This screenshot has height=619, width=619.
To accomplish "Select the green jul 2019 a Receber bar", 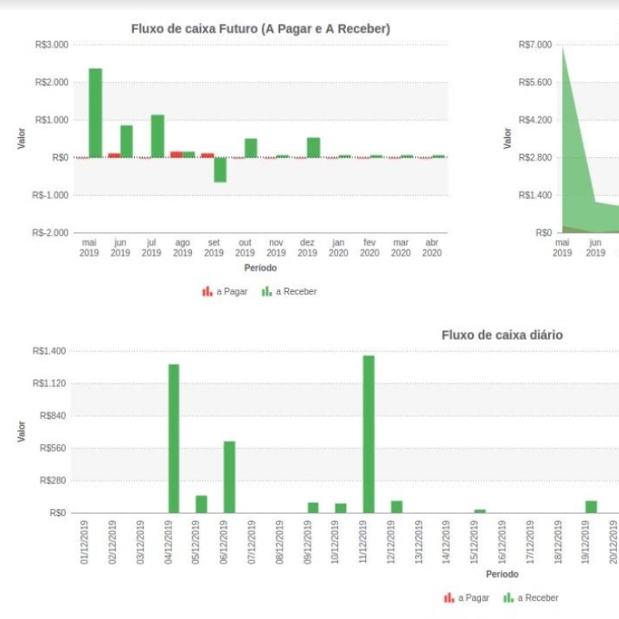I will click(x=158, y=136).
